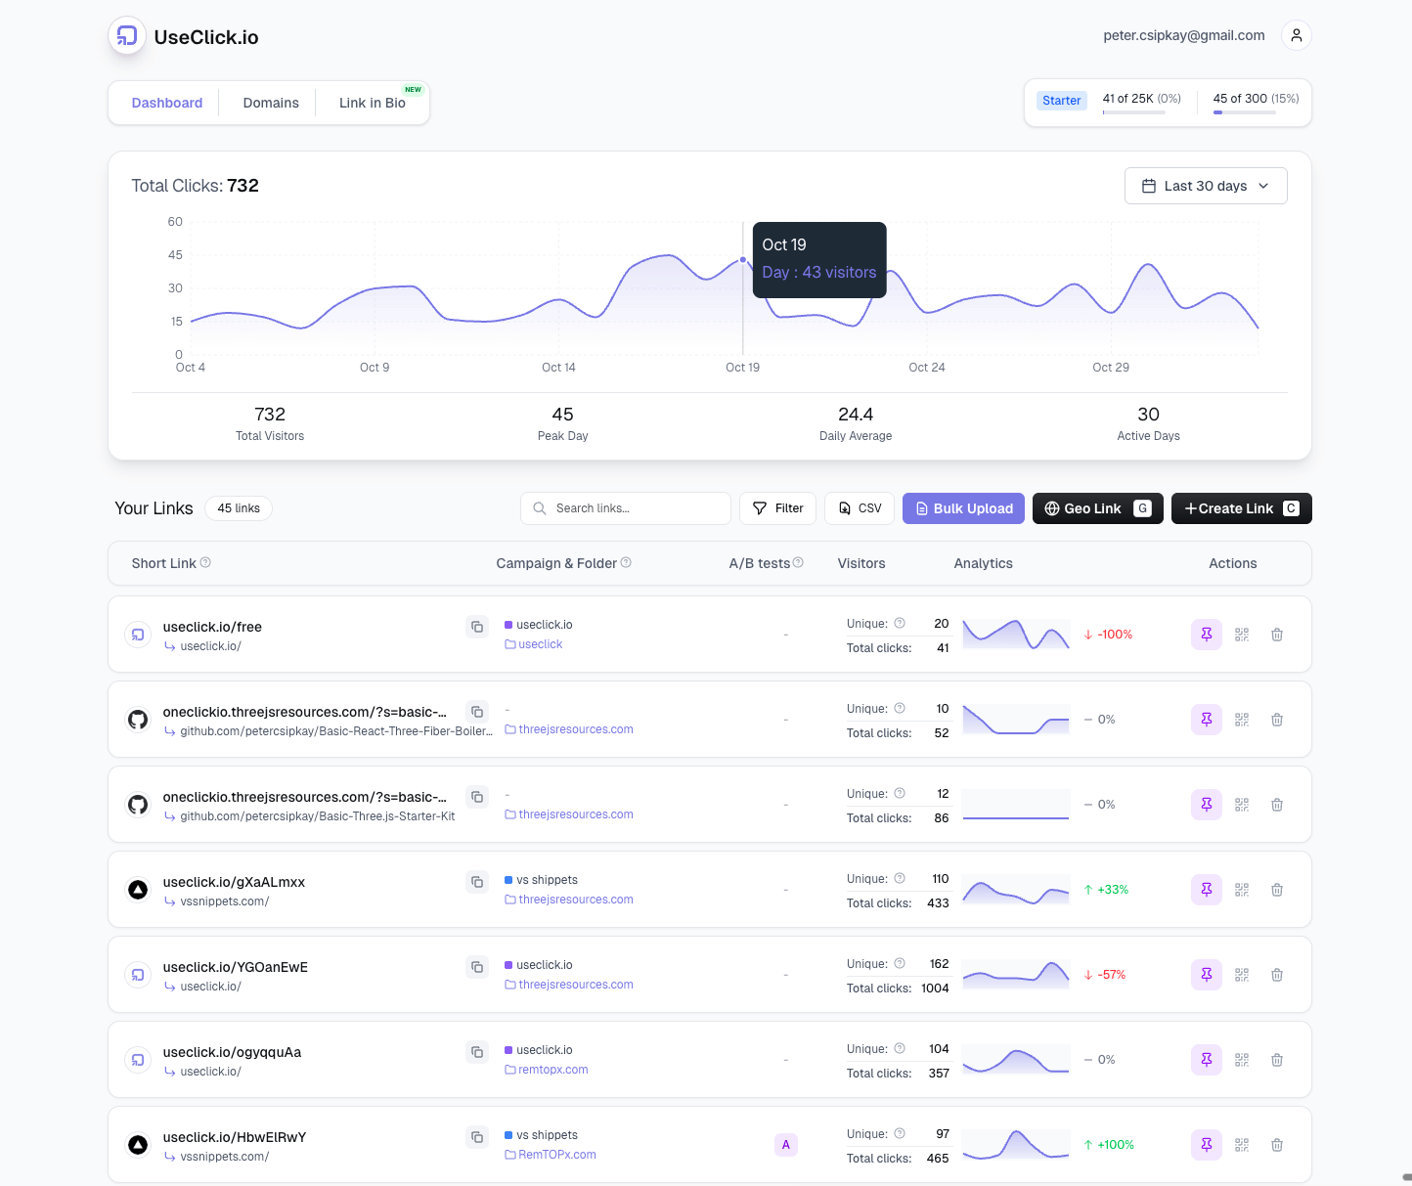
Task: Expand the Starter plan usage panel
Action: (1062, 100)
